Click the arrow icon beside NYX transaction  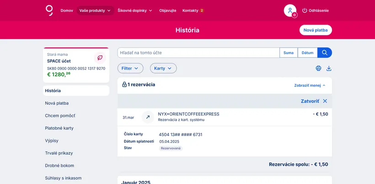(x=148, y=117)
